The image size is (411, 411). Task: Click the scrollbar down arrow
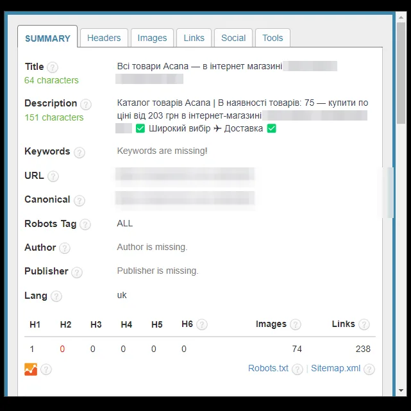[401, 390]
